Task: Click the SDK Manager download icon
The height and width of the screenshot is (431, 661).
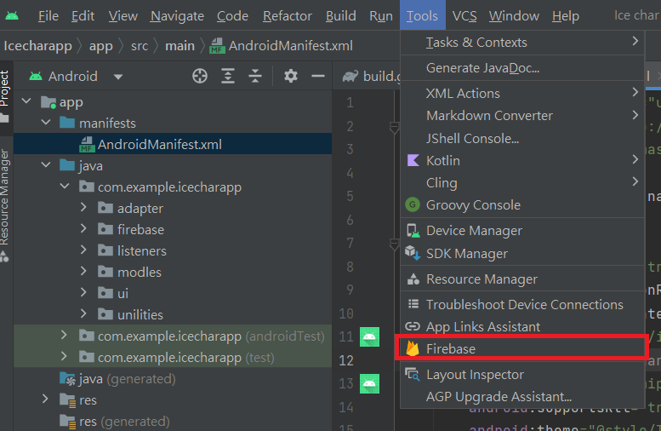Action: [x=413, y=253]
